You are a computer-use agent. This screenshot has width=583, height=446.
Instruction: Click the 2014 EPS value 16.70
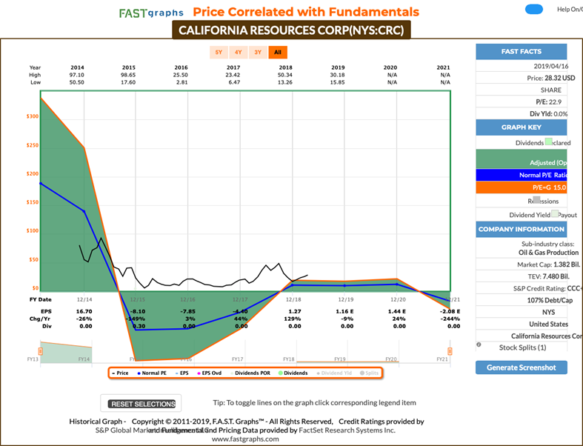point(84,311)
